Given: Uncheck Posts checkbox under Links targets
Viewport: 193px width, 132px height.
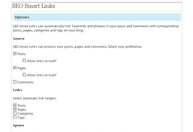Looking at the screenshot, I should (15, 105).
